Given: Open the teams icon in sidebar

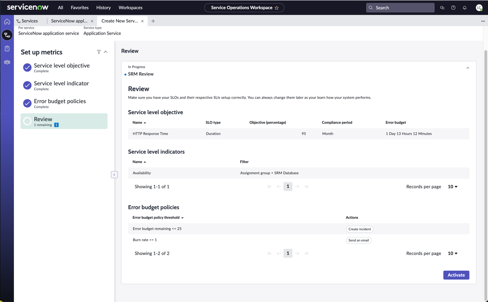Looking at the screenshot, I should [x=7, y=62].
